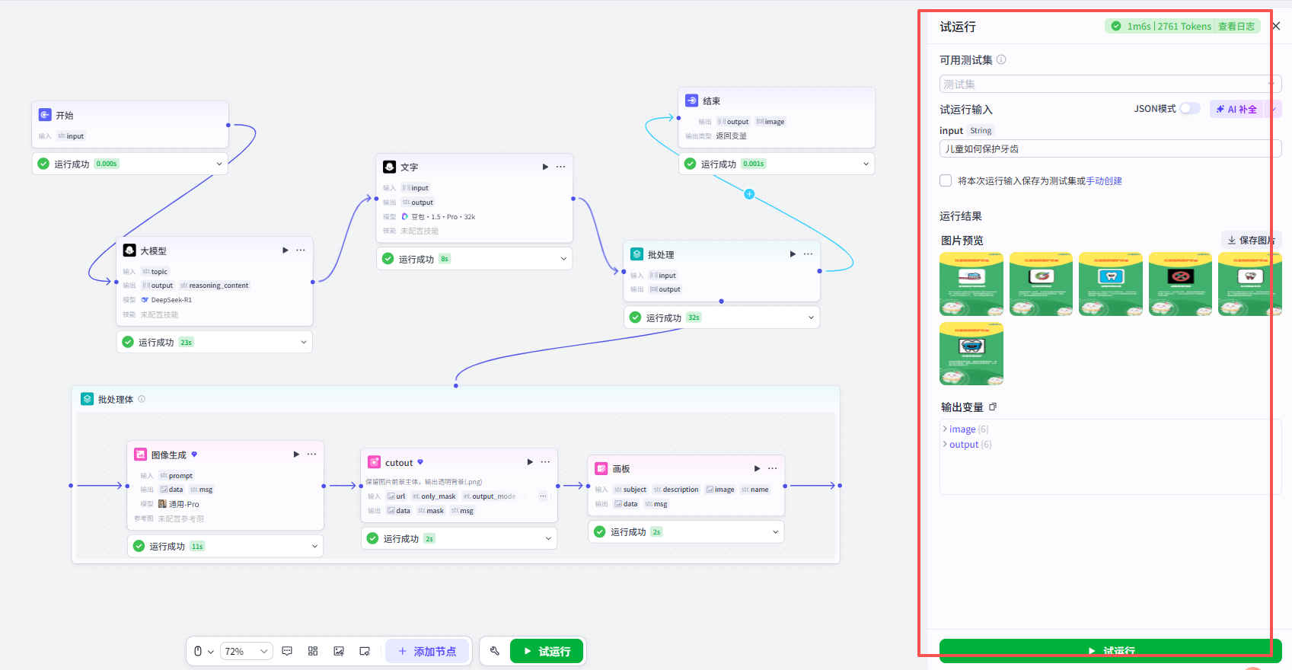
Task: Click the plus icon on the blue connection line
Action: pyautogui.click(x=749, y=194)
